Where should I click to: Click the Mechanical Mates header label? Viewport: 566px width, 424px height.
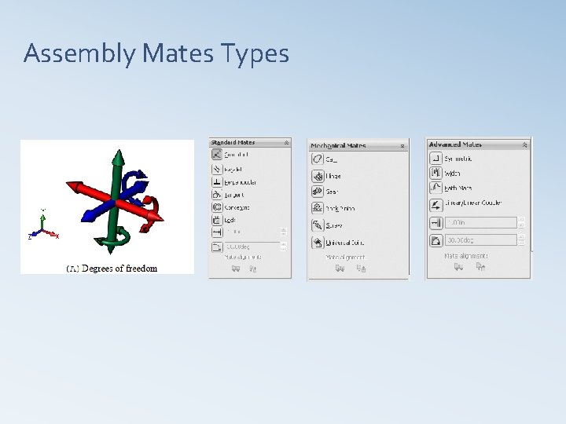click(x=338, y=146)
